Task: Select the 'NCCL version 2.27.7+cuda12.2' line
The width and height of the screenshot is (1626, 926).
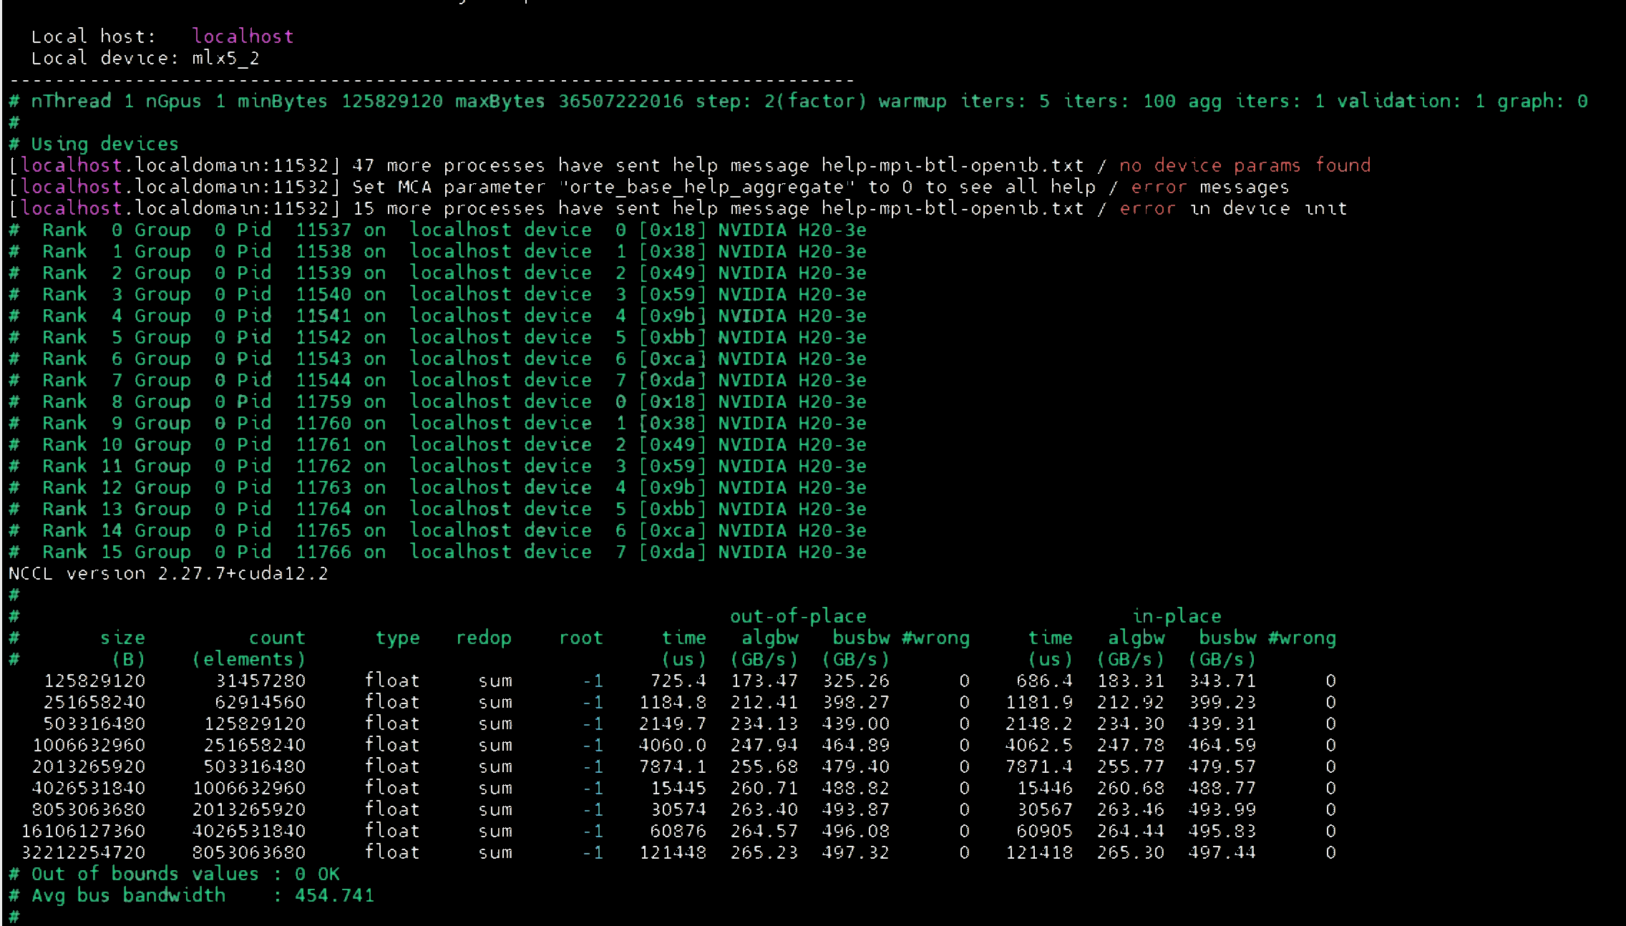Action: [x=168, y=573]
